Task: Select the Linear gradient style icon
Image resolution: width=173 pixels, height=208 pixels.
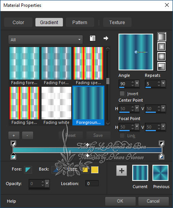Action: (x=162, y=37)
